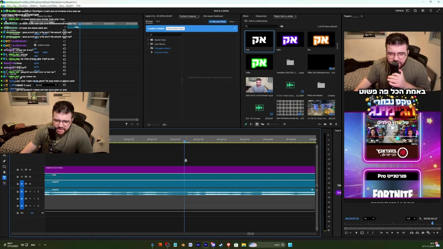Open Premiere Composer view options dropdown
Viewport: 443px width, 249px height.
click(x=165, y=124)
